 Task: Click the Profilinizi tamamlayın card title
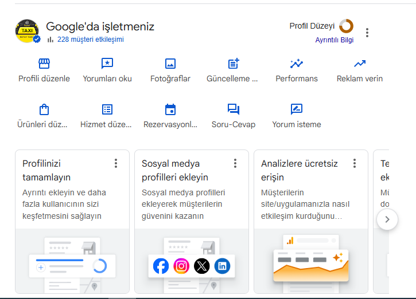coord(46,170)
